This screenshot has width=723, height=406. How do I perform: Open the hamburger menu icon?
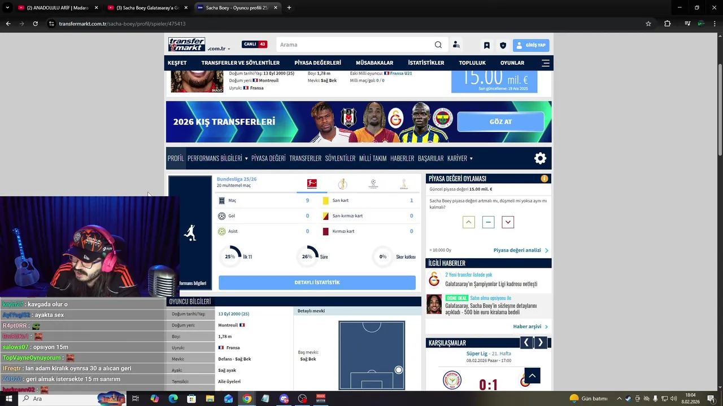coord(546,63)
